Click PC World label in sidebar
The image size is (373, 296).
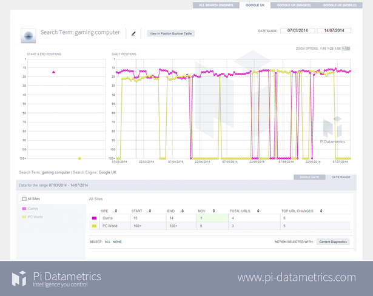[35, 217]
